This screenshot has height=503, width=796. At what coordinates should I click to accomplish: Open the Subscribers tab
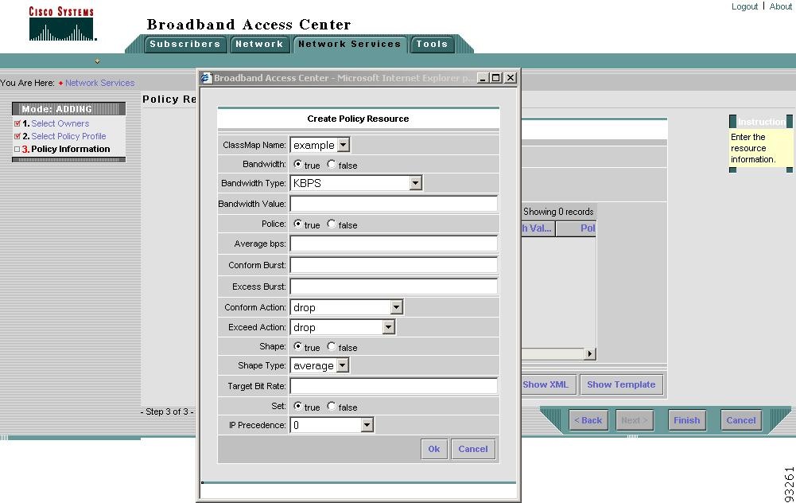(x=184, y=45)
